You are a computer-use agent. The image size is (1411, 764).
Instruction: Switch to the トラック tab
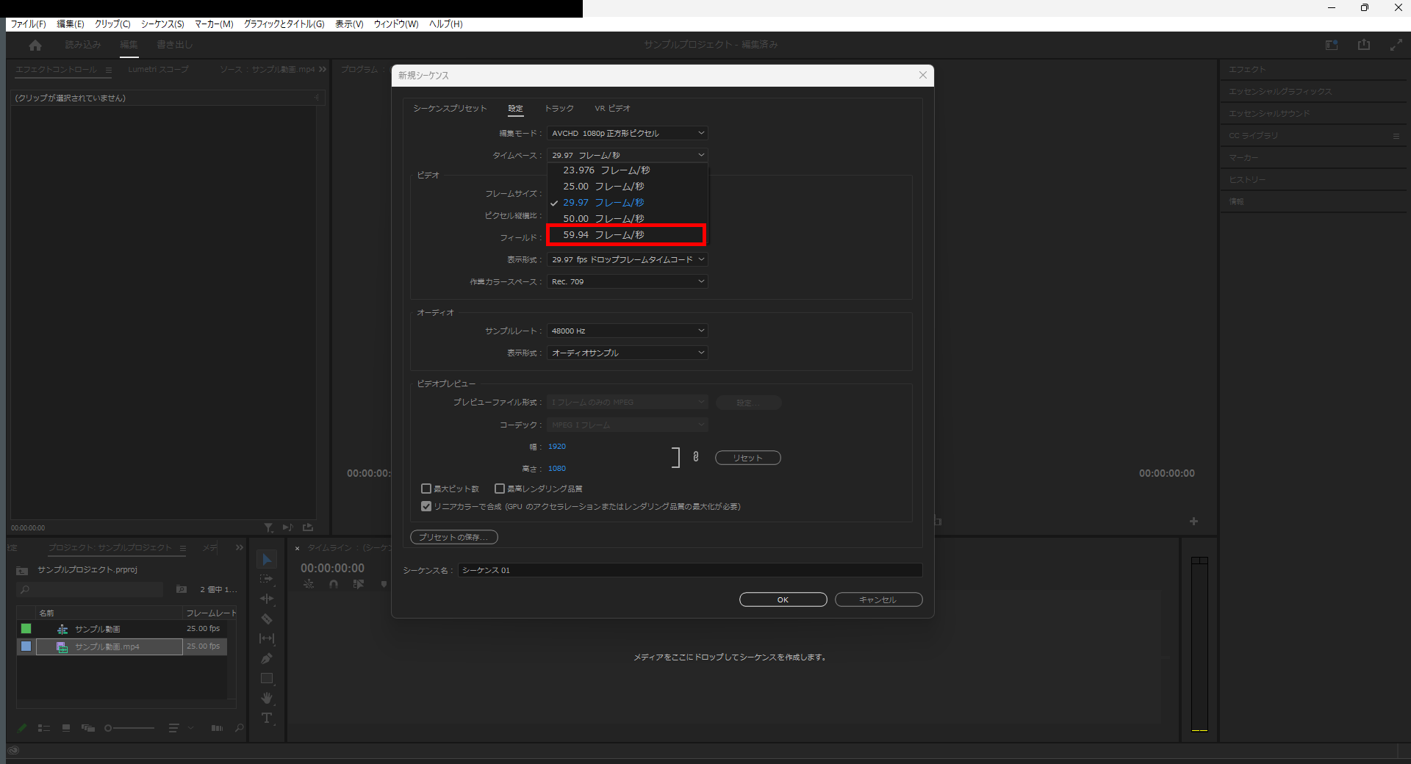559,109
